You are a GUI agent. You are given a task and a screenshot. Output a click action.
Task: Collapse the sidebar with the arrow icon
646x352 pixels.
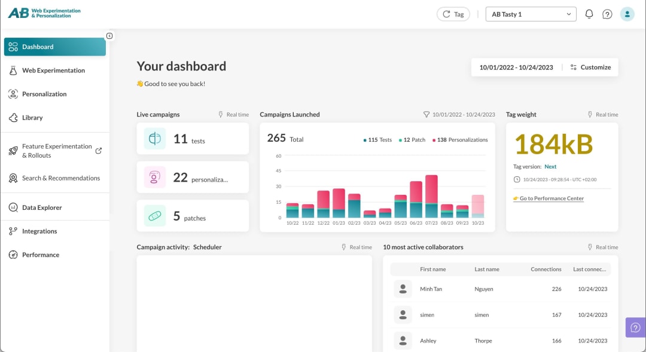point(109,36)
